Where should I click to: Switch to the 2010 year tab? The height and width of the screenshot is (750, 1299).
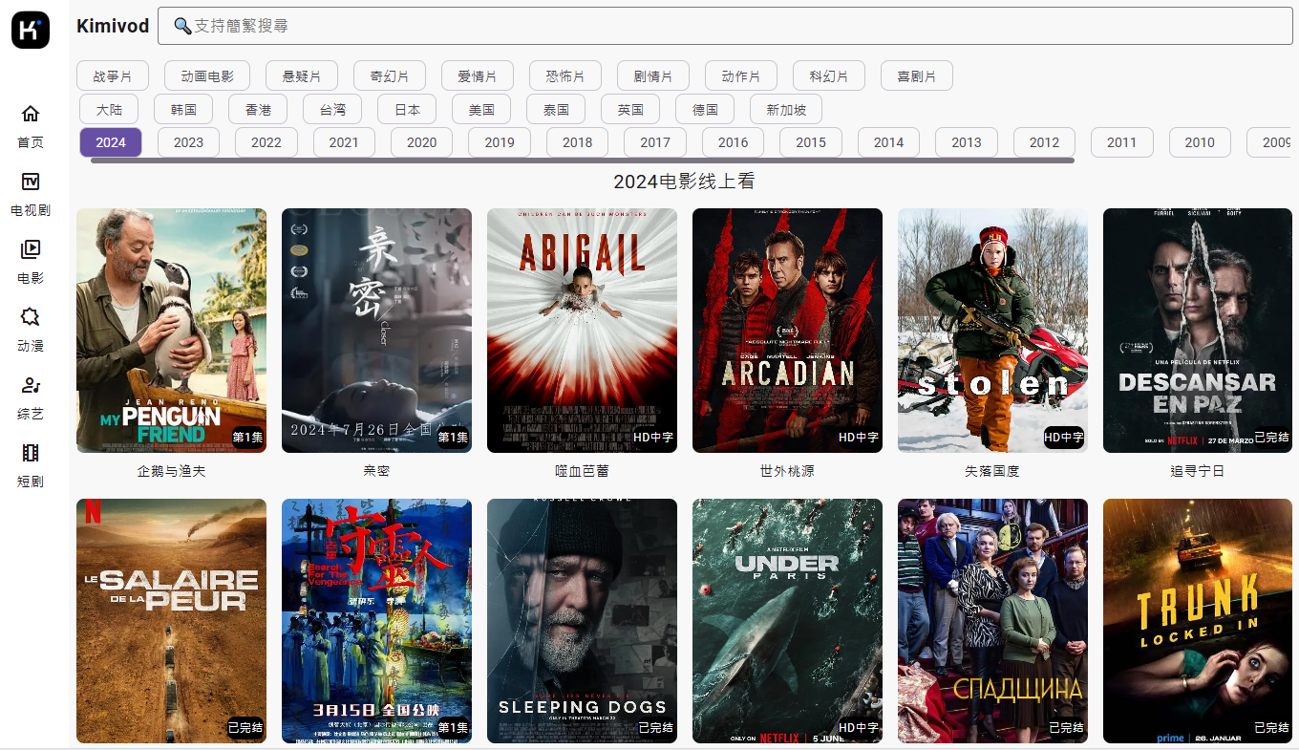tap(1200, 142)
